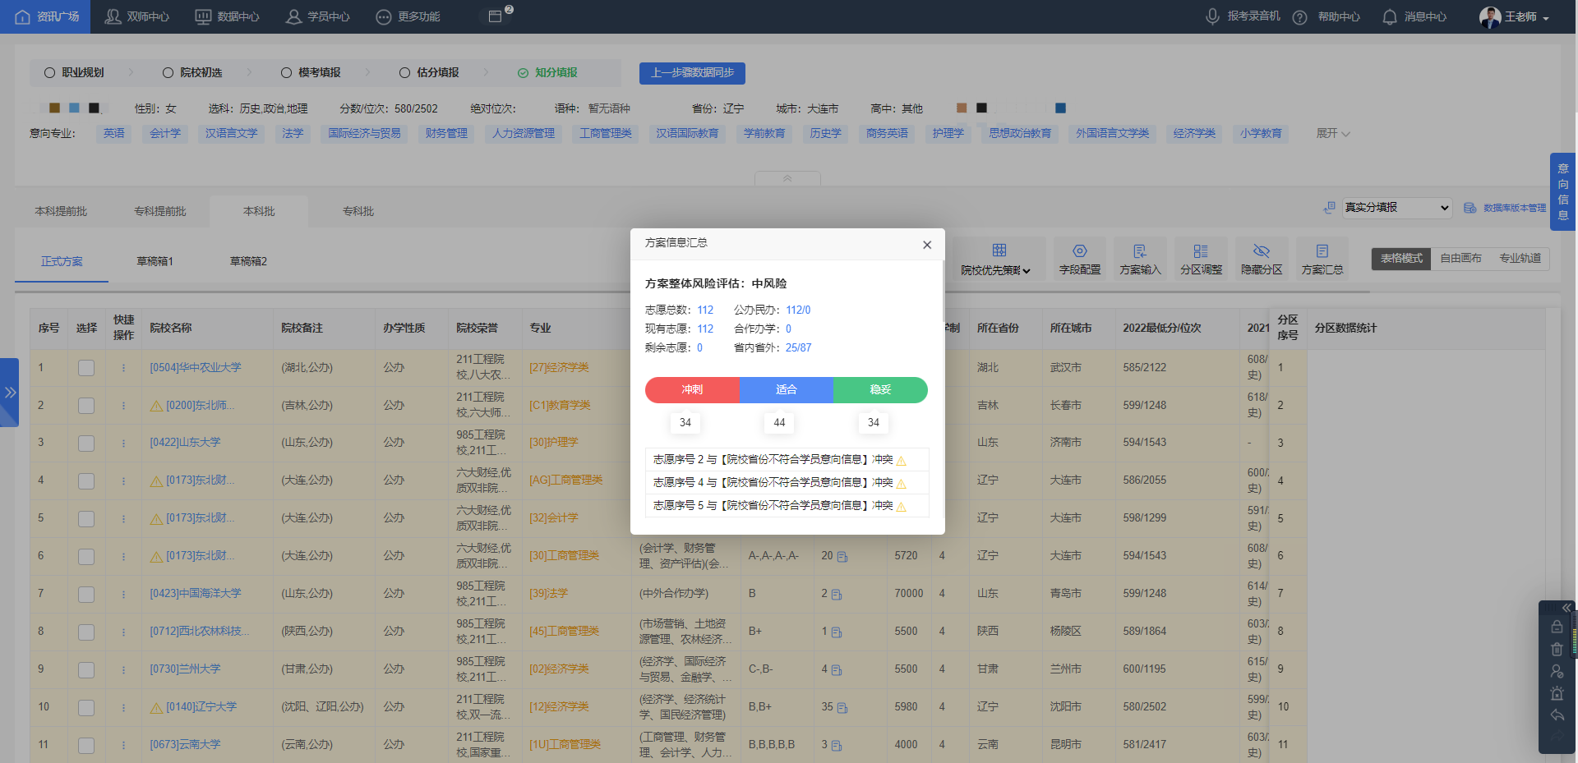Select the checkbox beside 辽宁大学 row
This screenshot has width=1578, height=763.
tap(86, 707)
